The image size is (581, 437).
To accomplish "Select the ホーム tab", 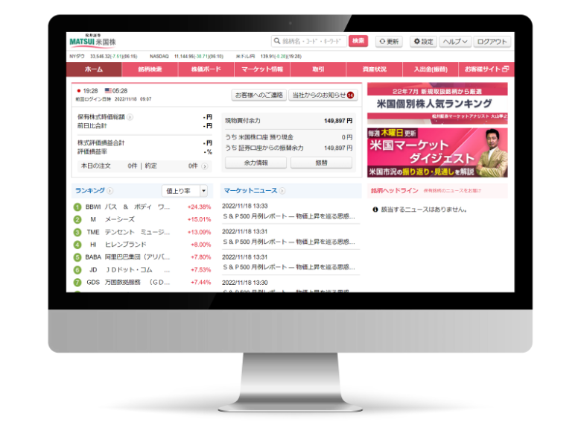I will click(x=94, y=69).
